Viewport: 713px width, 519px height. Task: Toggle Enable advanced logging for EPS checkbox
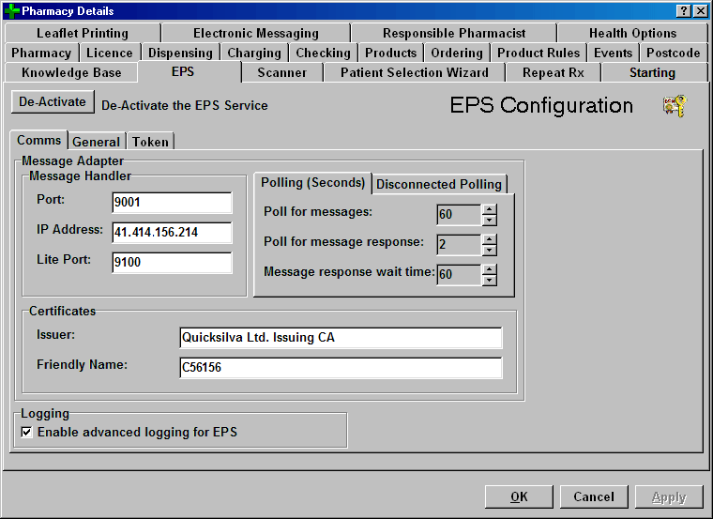coord(26,433)
